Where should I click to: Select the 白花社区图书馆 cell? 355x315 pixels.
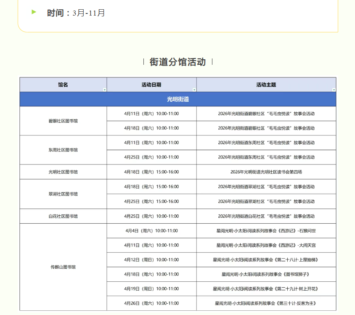coord(63,216)
